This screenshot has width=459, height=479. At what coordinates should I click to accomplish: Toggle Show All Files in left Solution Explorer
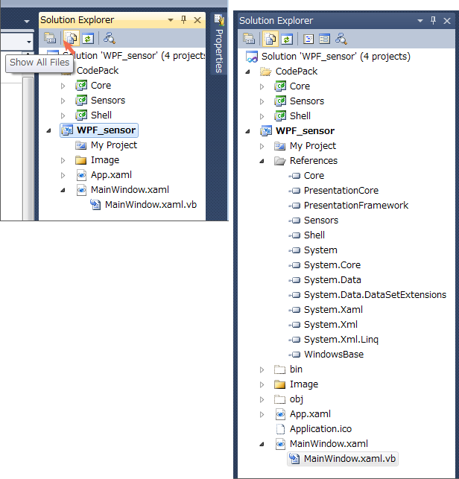point(71,39)
